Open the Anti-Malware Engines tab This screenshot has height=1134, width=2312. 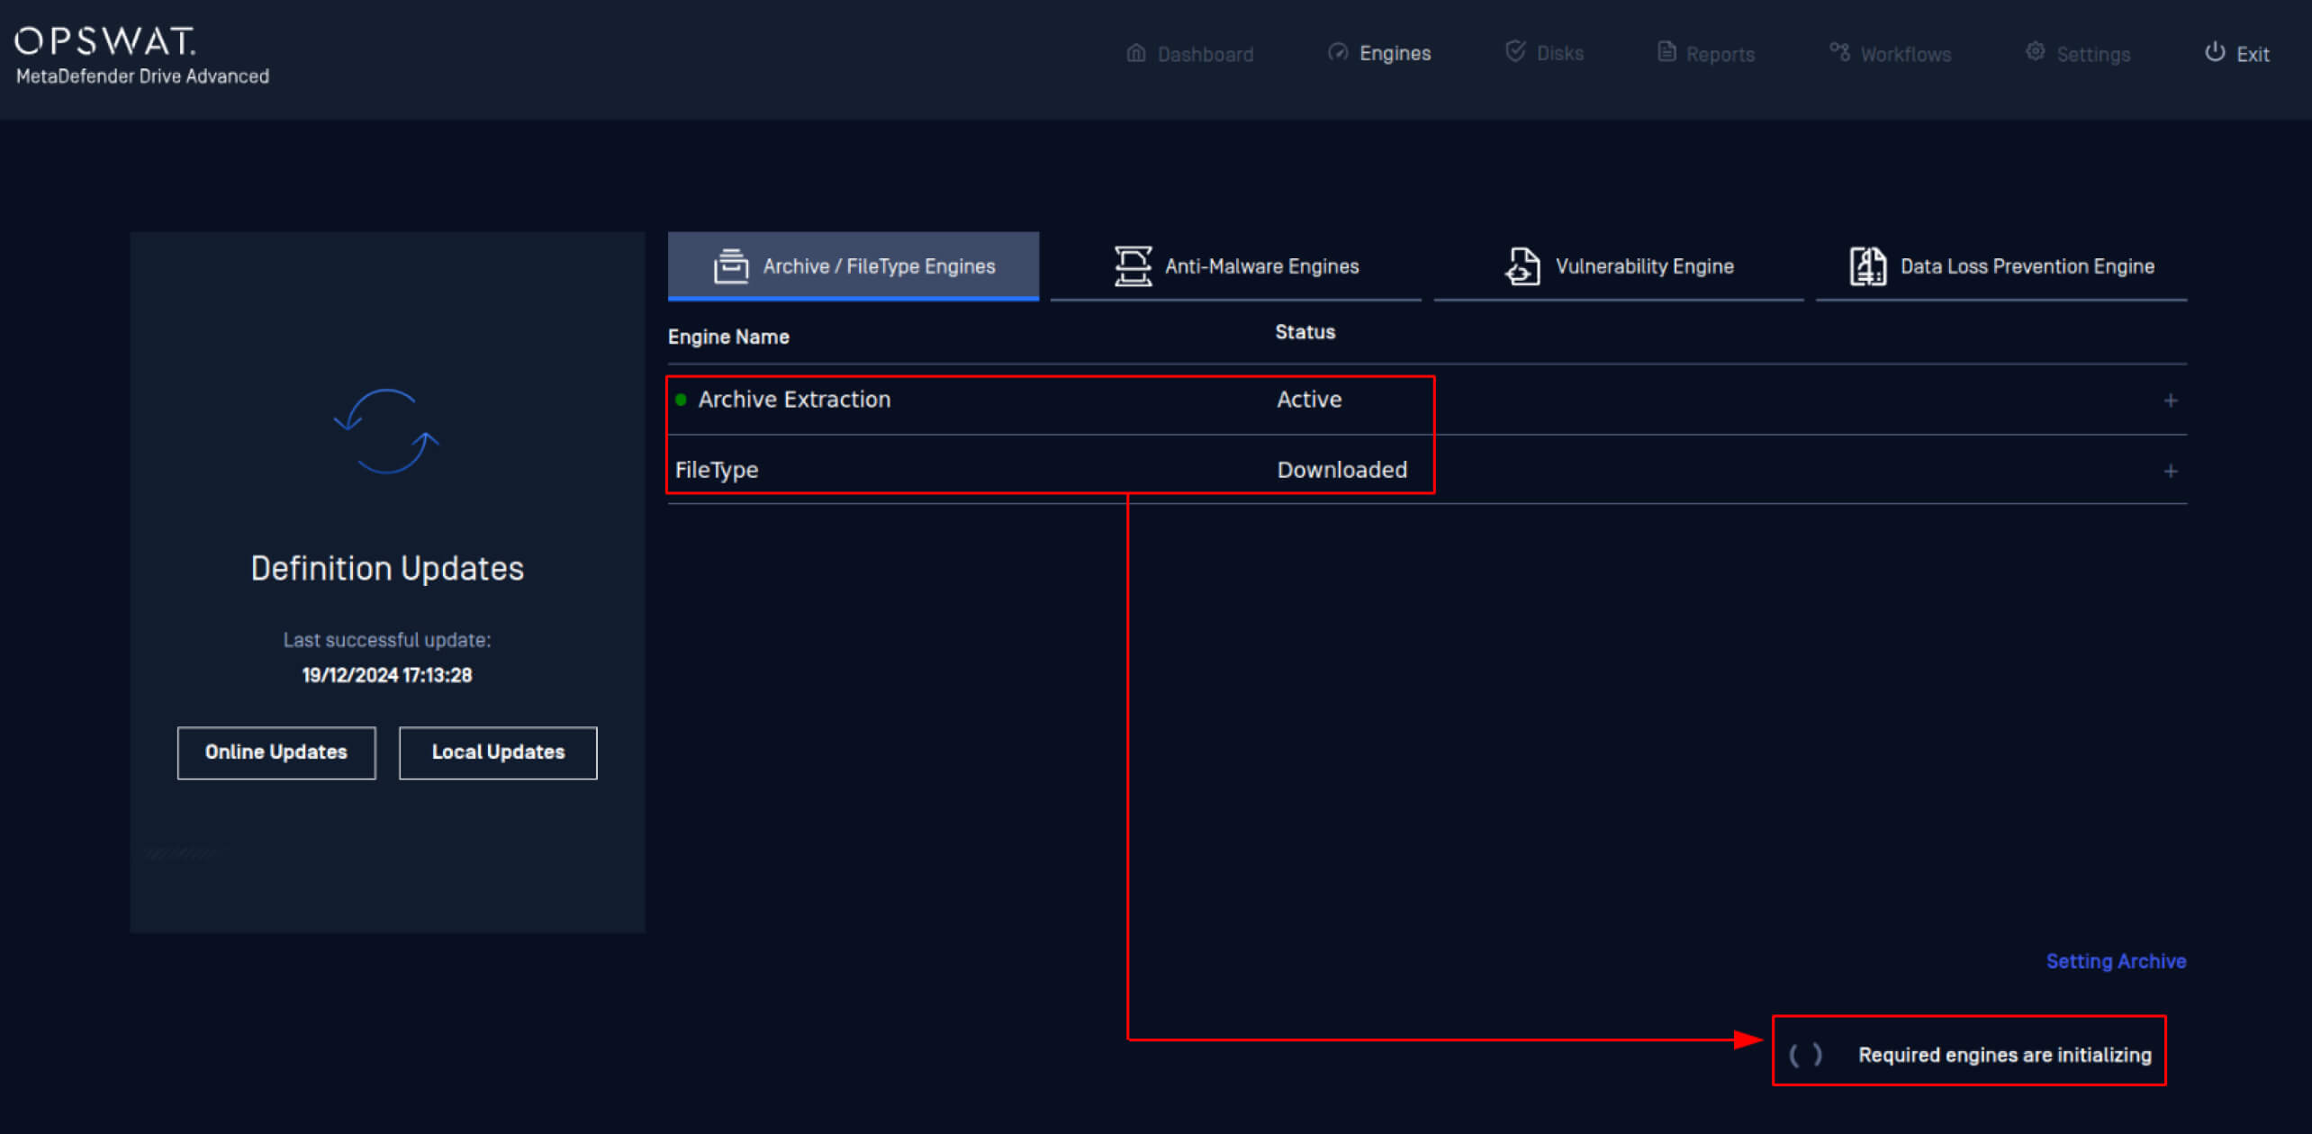pyautogui.click(x=1260, y=266)
